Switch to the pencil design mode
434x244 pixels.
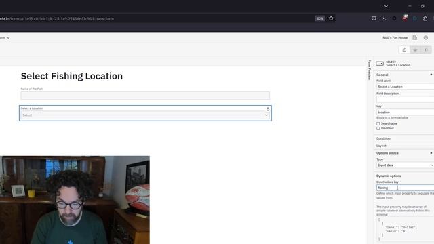[404, 49]
